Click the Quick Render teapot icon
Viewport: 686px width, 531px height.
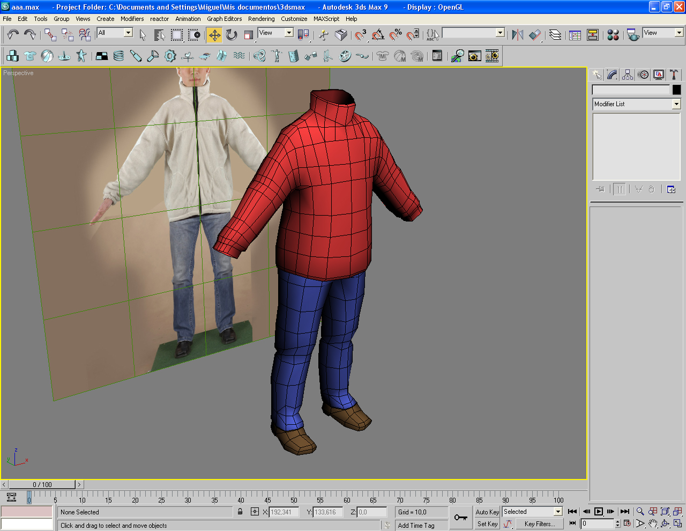tap(633, 35)
